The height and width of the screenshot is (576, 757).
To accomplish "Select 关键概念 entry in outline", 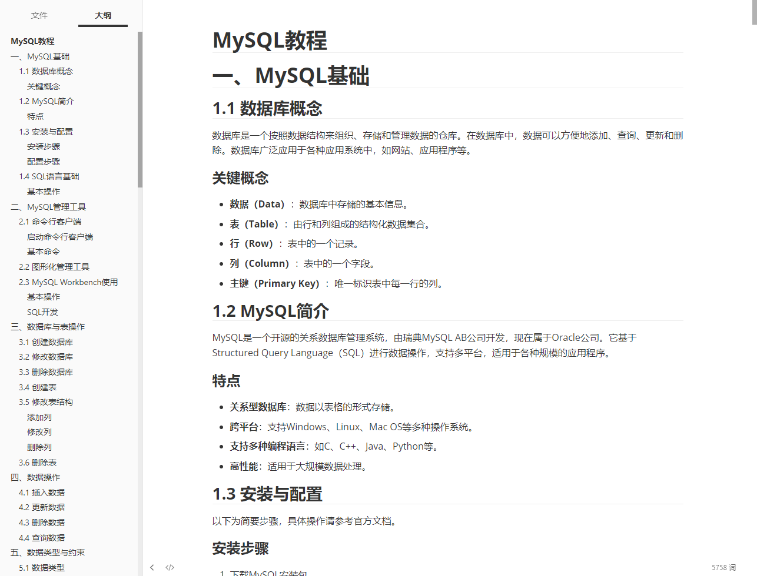I will (44, 86).
